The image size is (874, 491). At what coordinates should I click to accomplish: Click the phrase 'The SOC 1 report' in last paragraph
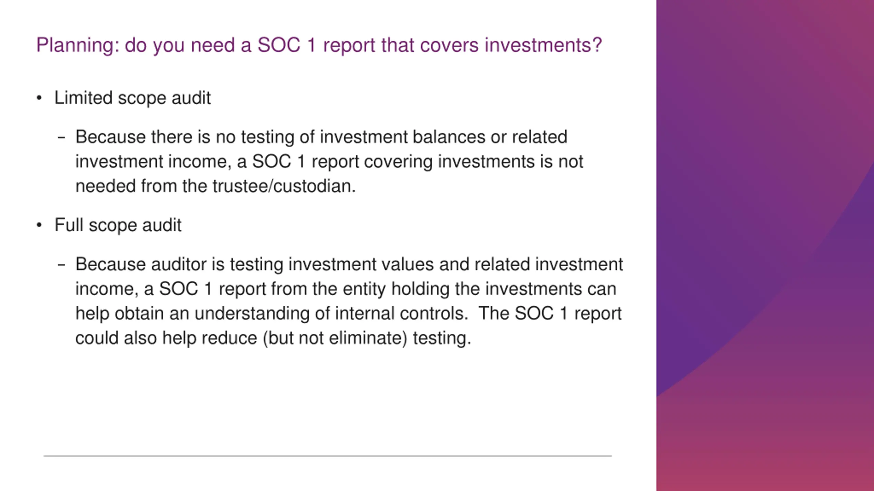[x=550, y=313]
